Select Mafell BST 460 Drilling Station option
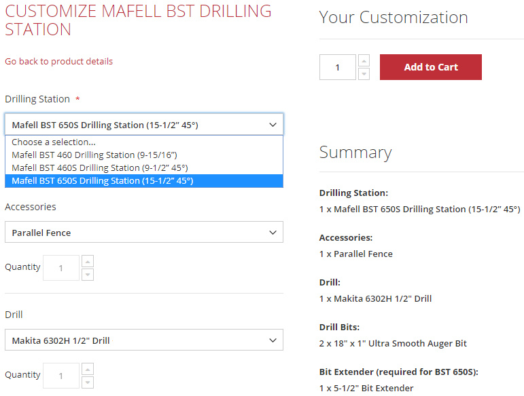The image size is (524, 396). tap(94, 155)
